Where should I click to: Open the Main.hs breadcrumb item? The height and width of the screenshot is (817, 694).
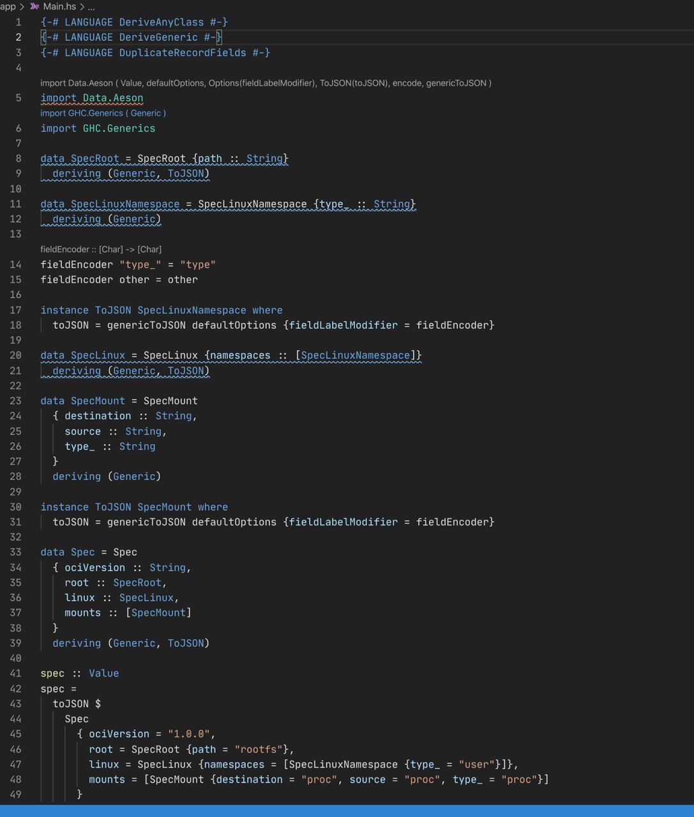pyautogui.click(x=59, y=6)
